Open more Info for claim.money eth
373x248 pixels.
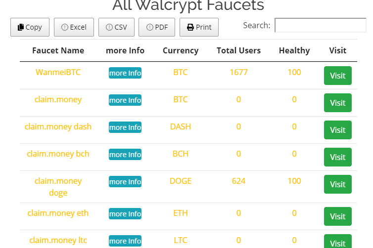point(125,214)
